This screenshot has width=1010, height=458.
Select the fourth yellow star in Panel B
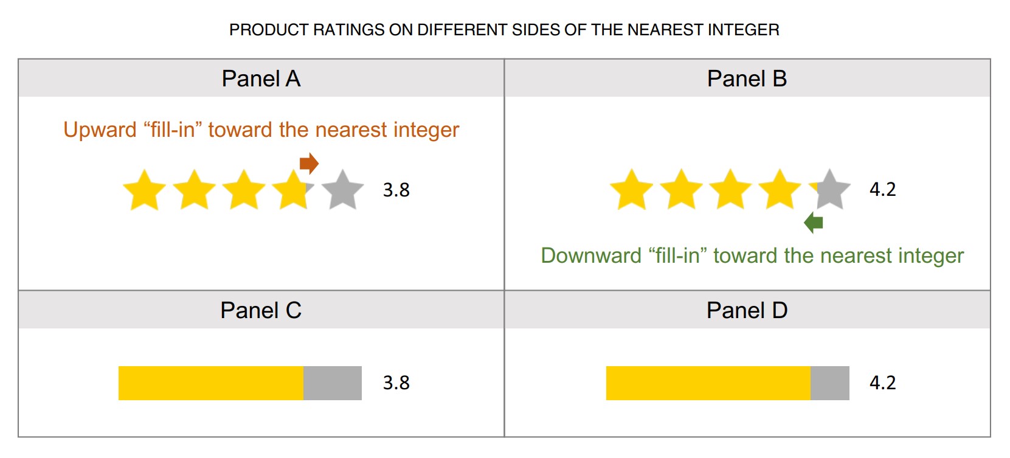pyautogui.click(x=780, y=190)
